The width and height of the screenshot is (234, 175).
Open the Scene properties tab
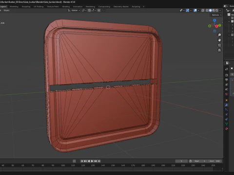pyautogui.click(x=227, y=89)
